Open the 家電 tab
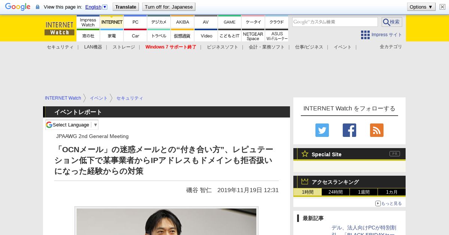Image resolution: width=449 pixels, height=235 pixels. coord(112,35)
